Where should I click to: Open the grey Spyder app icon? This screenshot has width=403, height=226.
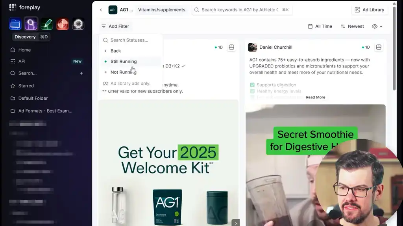tap(78, 24)
